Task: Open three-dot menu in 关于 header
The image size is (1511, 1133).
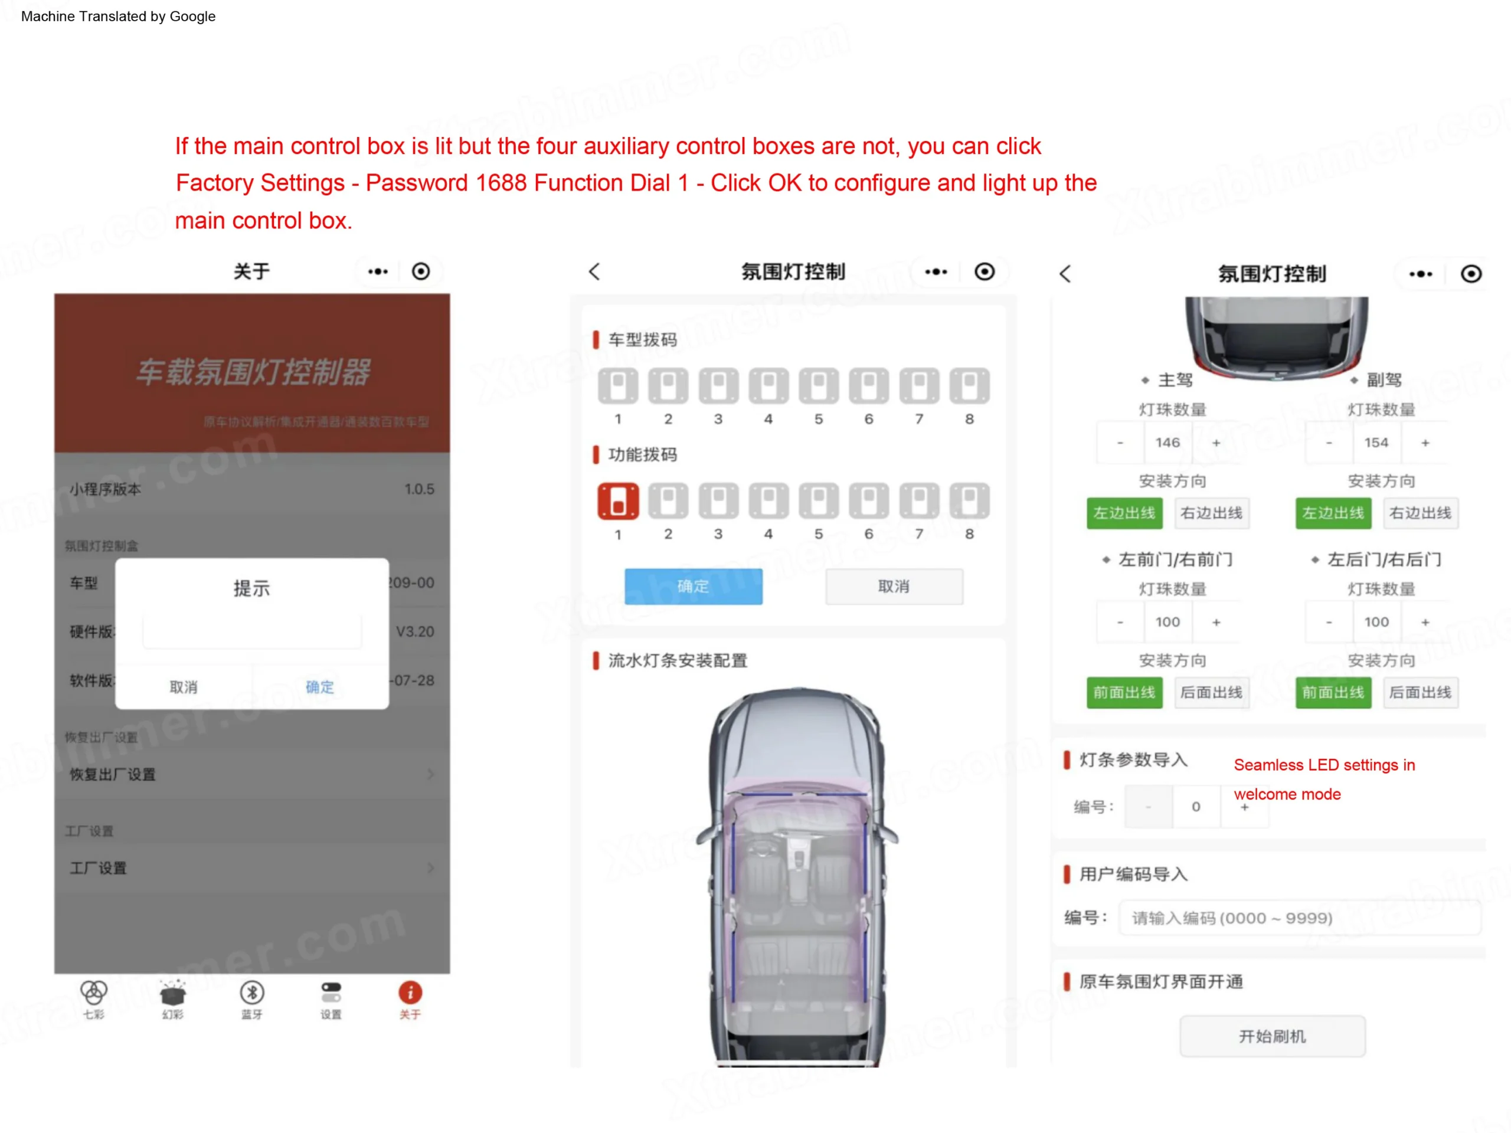Action: (x=378, y=272)
